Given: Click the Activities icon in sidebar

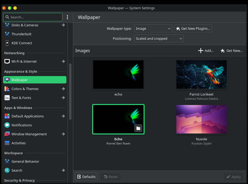Looking at the screenshot, I should (x=7, y=143).
